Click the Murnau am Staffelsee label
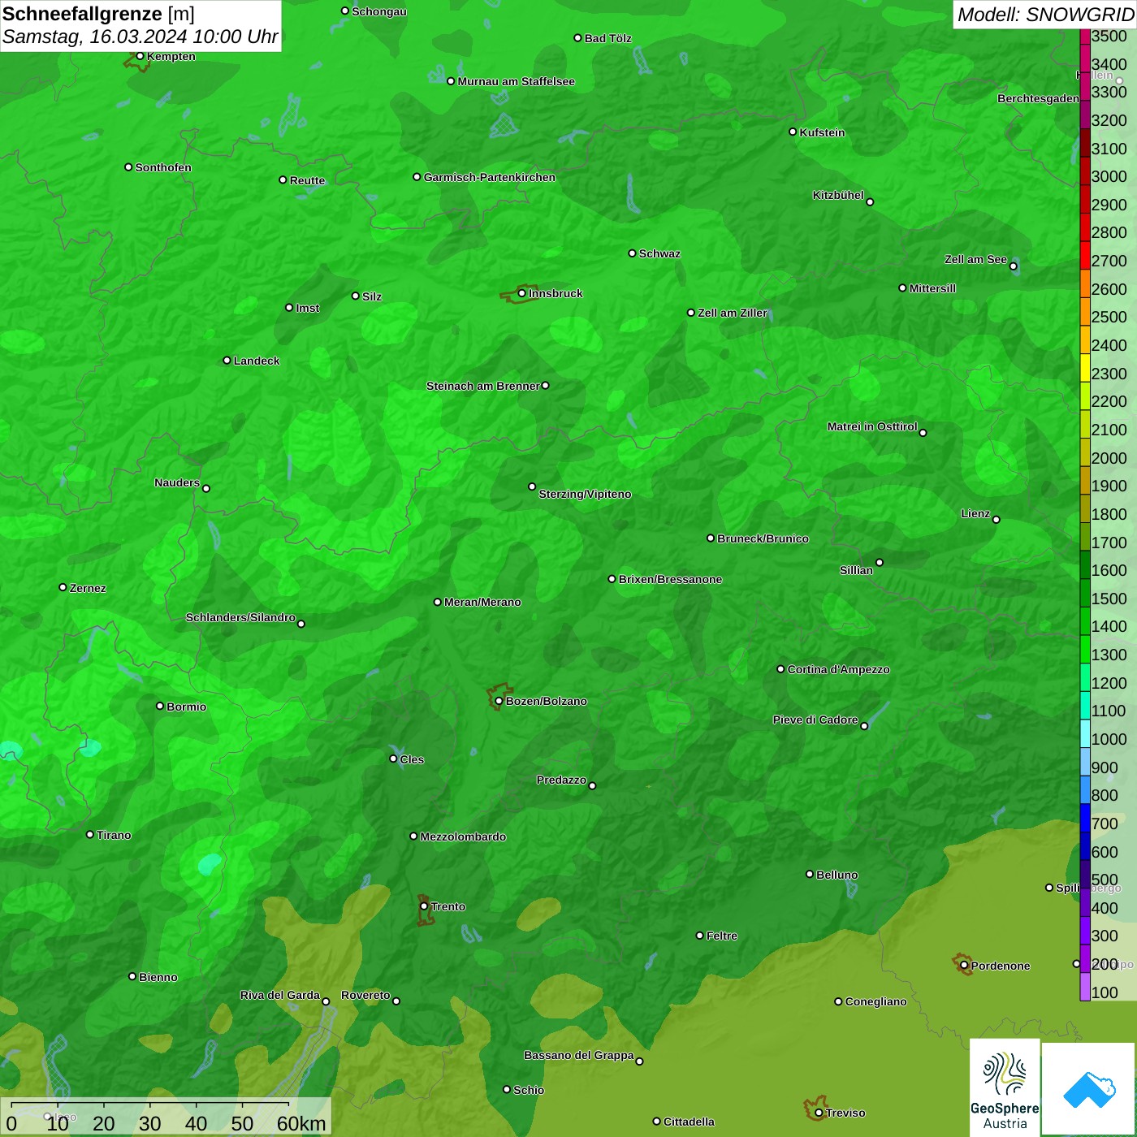Screen dimensions: 1137x1137 [516, 81]
